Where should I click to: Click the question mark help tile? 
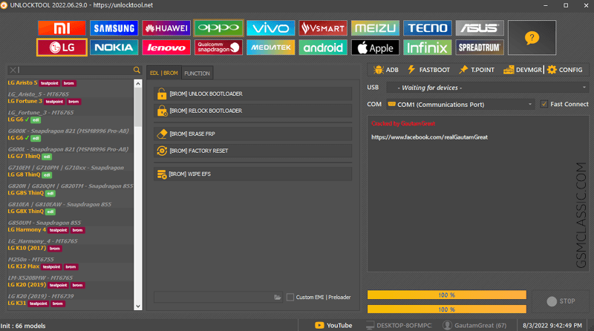click(x=532, y=38)
